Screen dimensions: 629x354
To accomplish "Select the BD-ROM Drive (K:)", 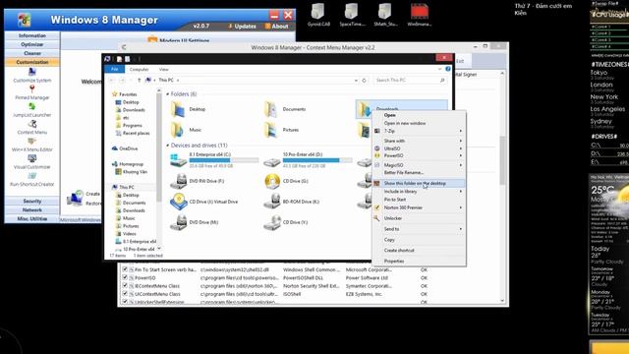I will point(292,202).
